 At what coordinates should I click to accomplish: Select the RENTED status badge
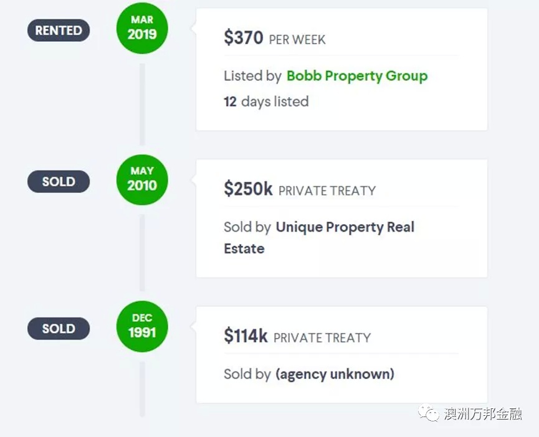click(x=59, y=31)
